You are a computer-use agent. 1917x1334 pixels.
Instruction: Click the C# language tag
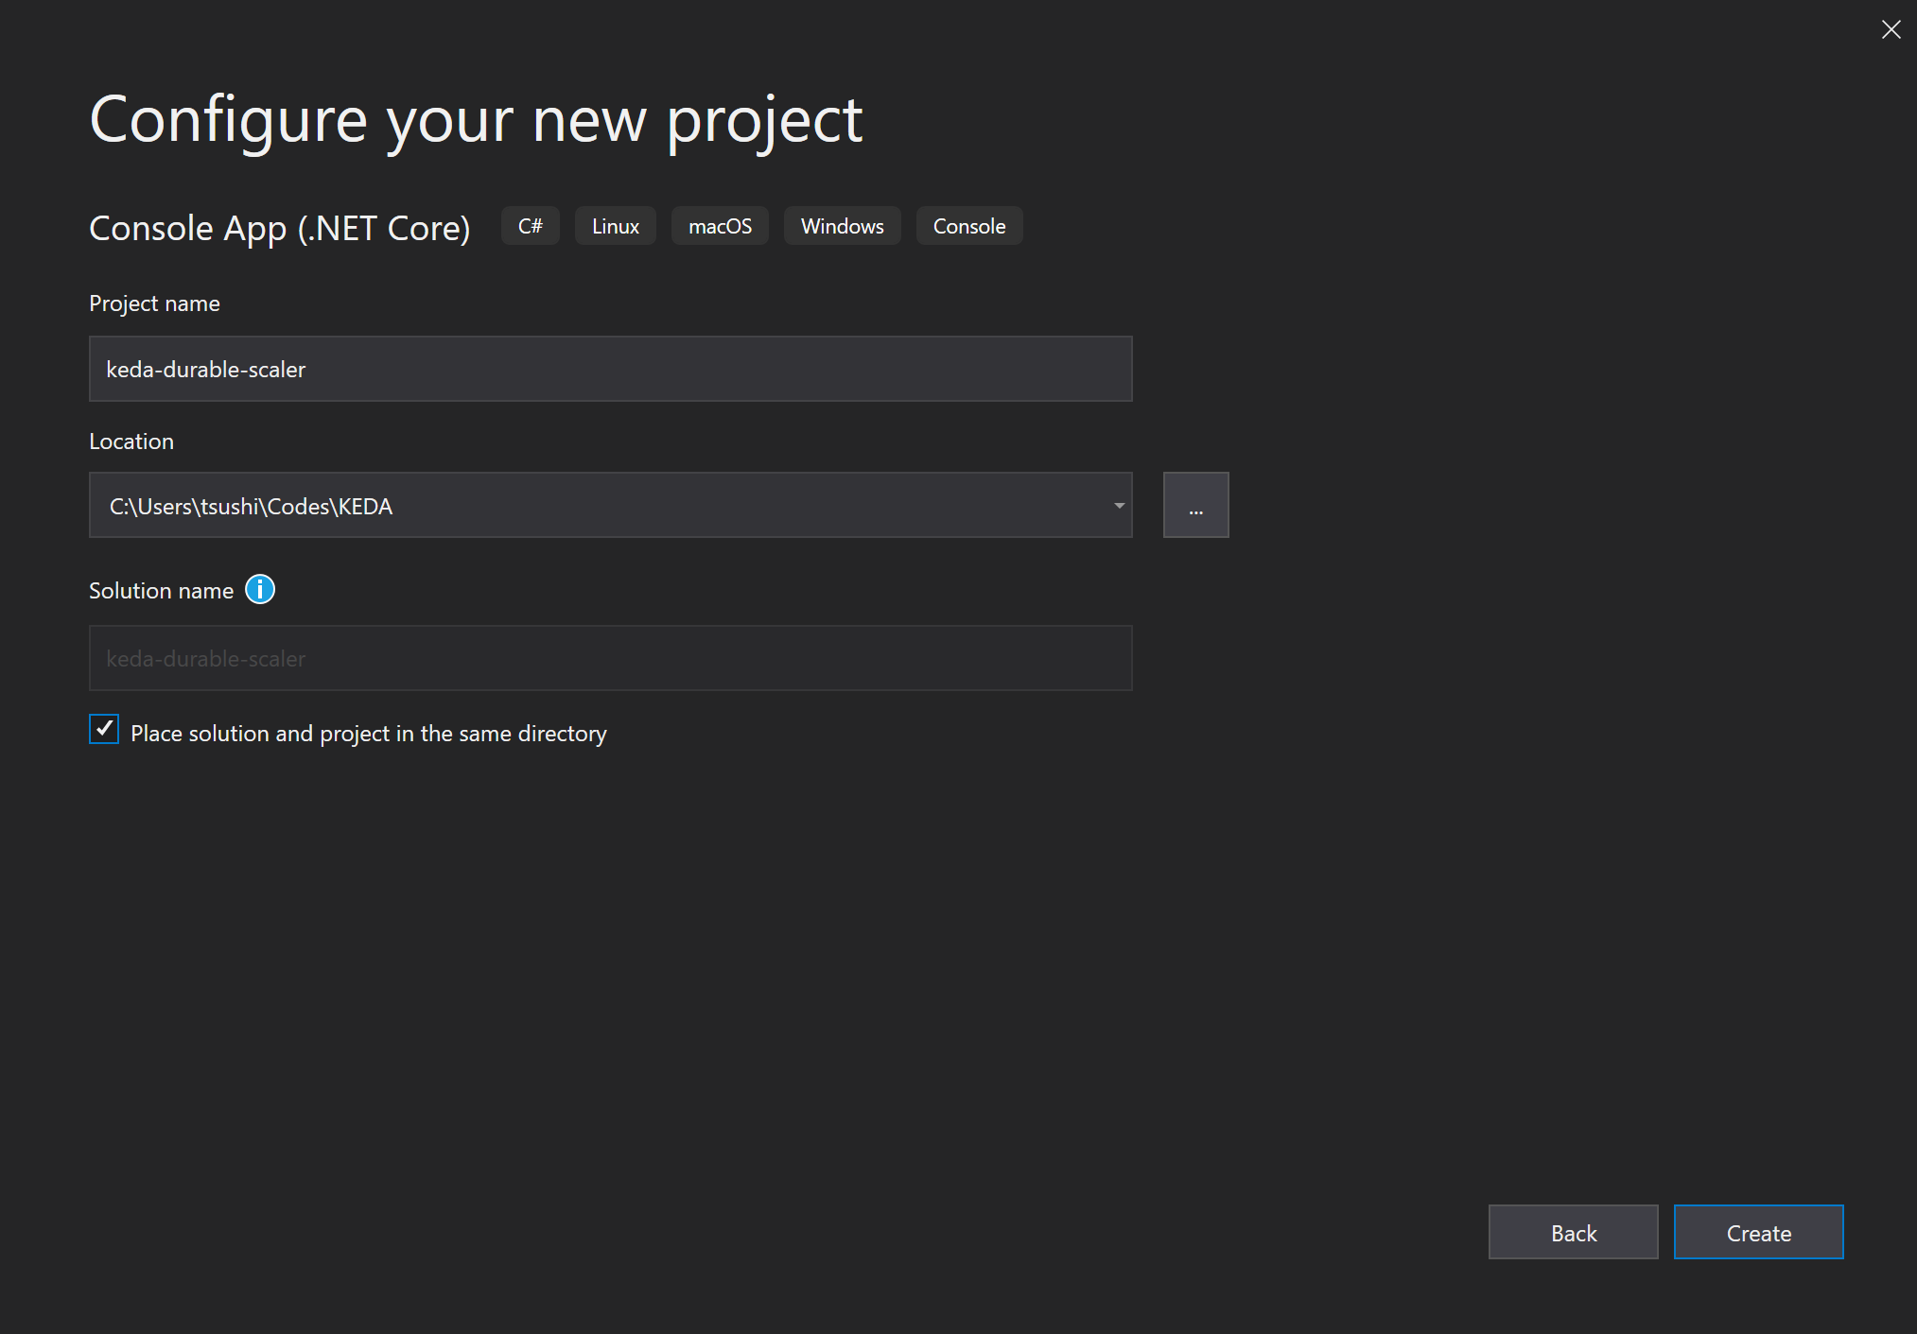[x=531, y=227]
